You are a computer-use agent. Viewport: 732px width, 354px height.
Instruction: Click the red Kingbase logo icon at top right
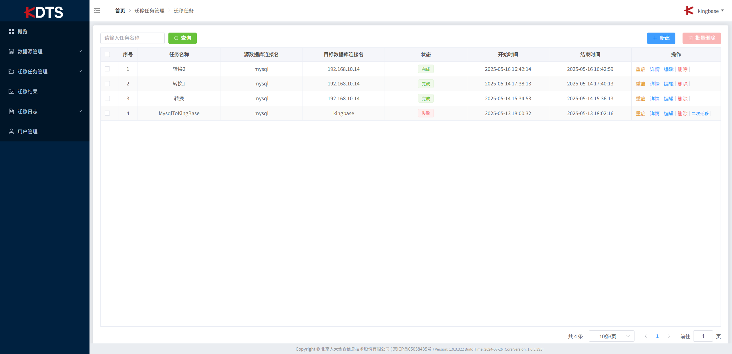pos(689,11)
